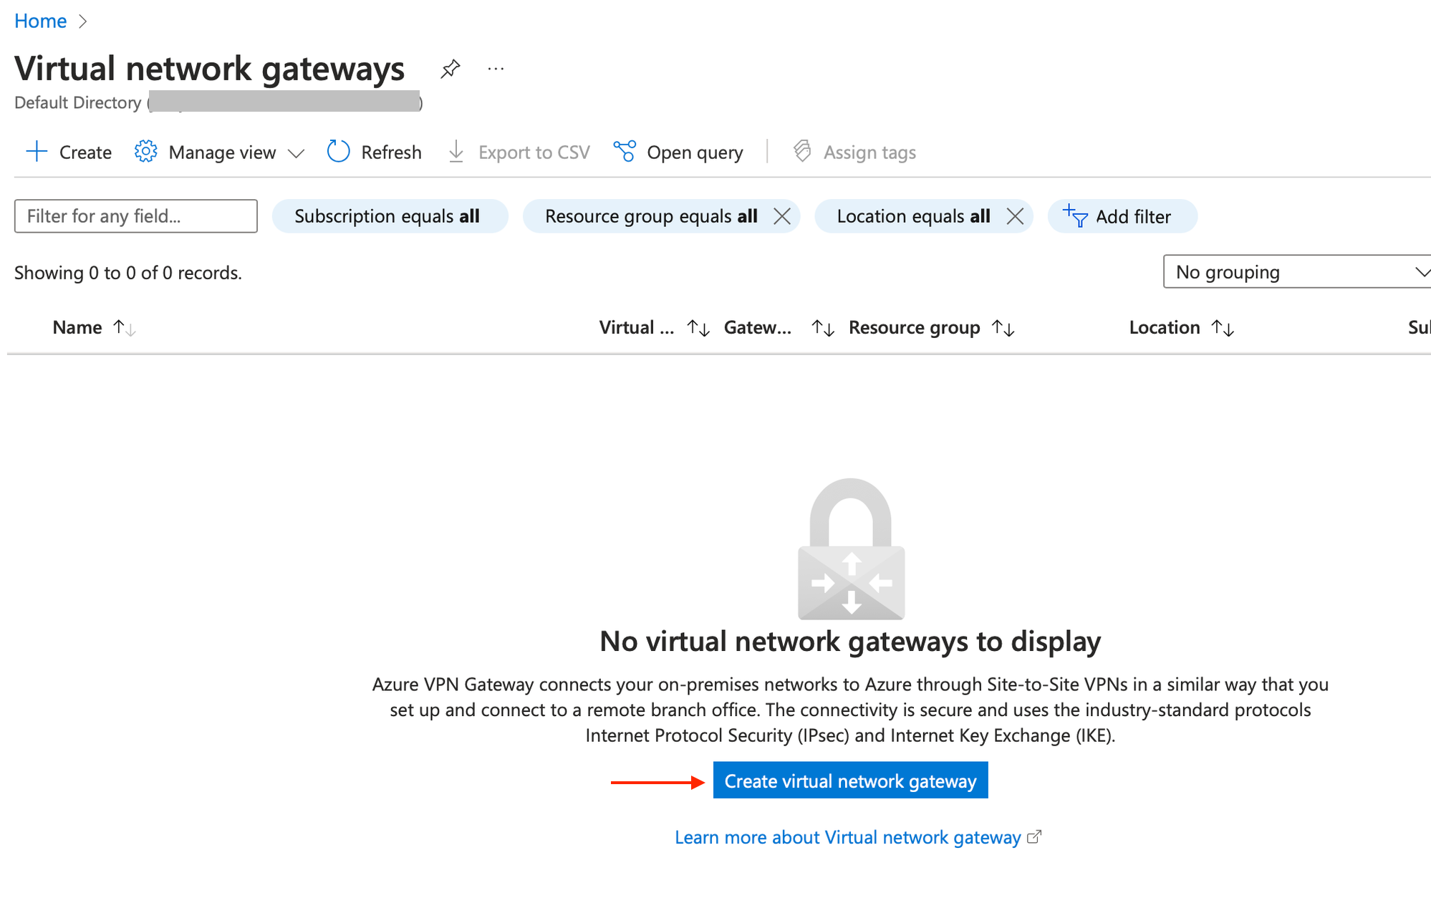Viewport: 1431px width, 898px height.
Task: Click the Assign tags label icon
Action: [803, 152]
